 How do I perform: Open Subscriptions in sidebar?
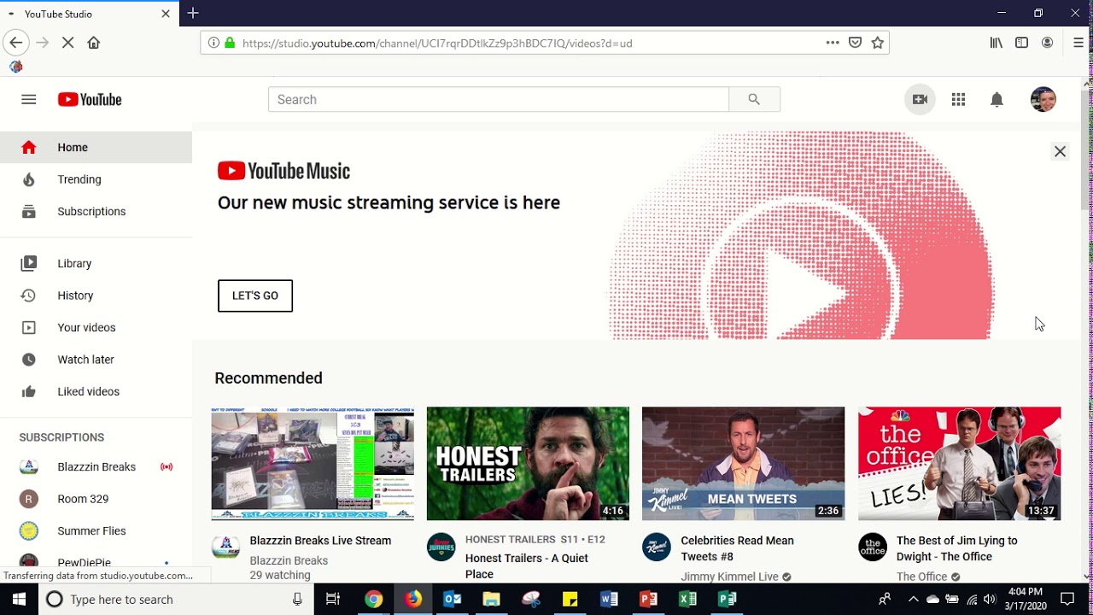(96, 211)
